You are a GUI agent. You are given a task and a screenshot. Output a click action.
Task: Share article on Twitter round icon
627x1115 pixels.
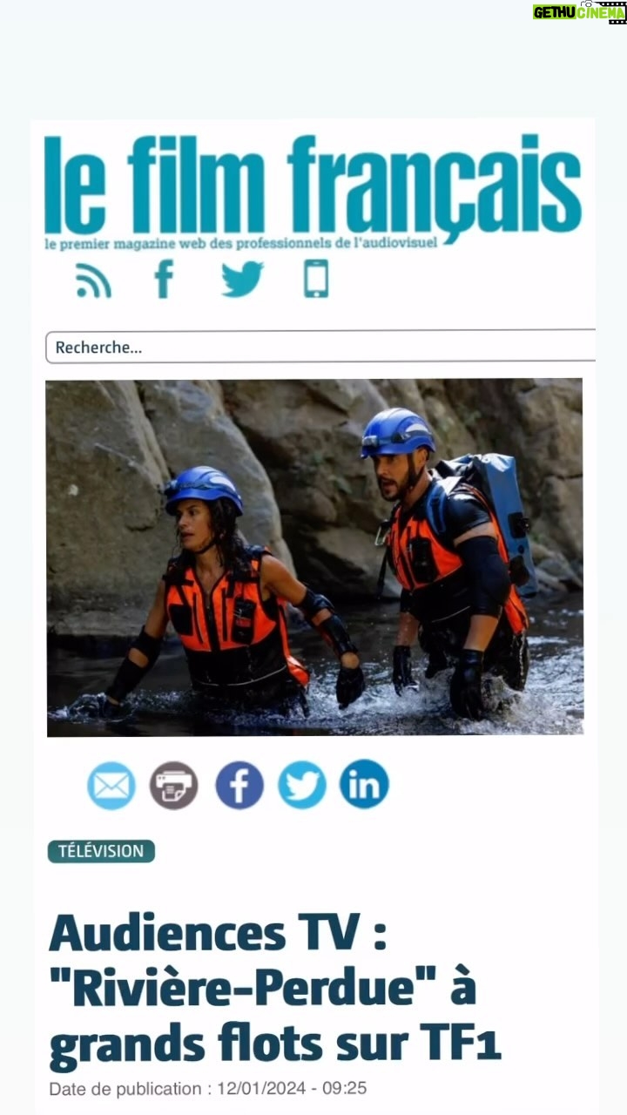(x=302, y=785)
